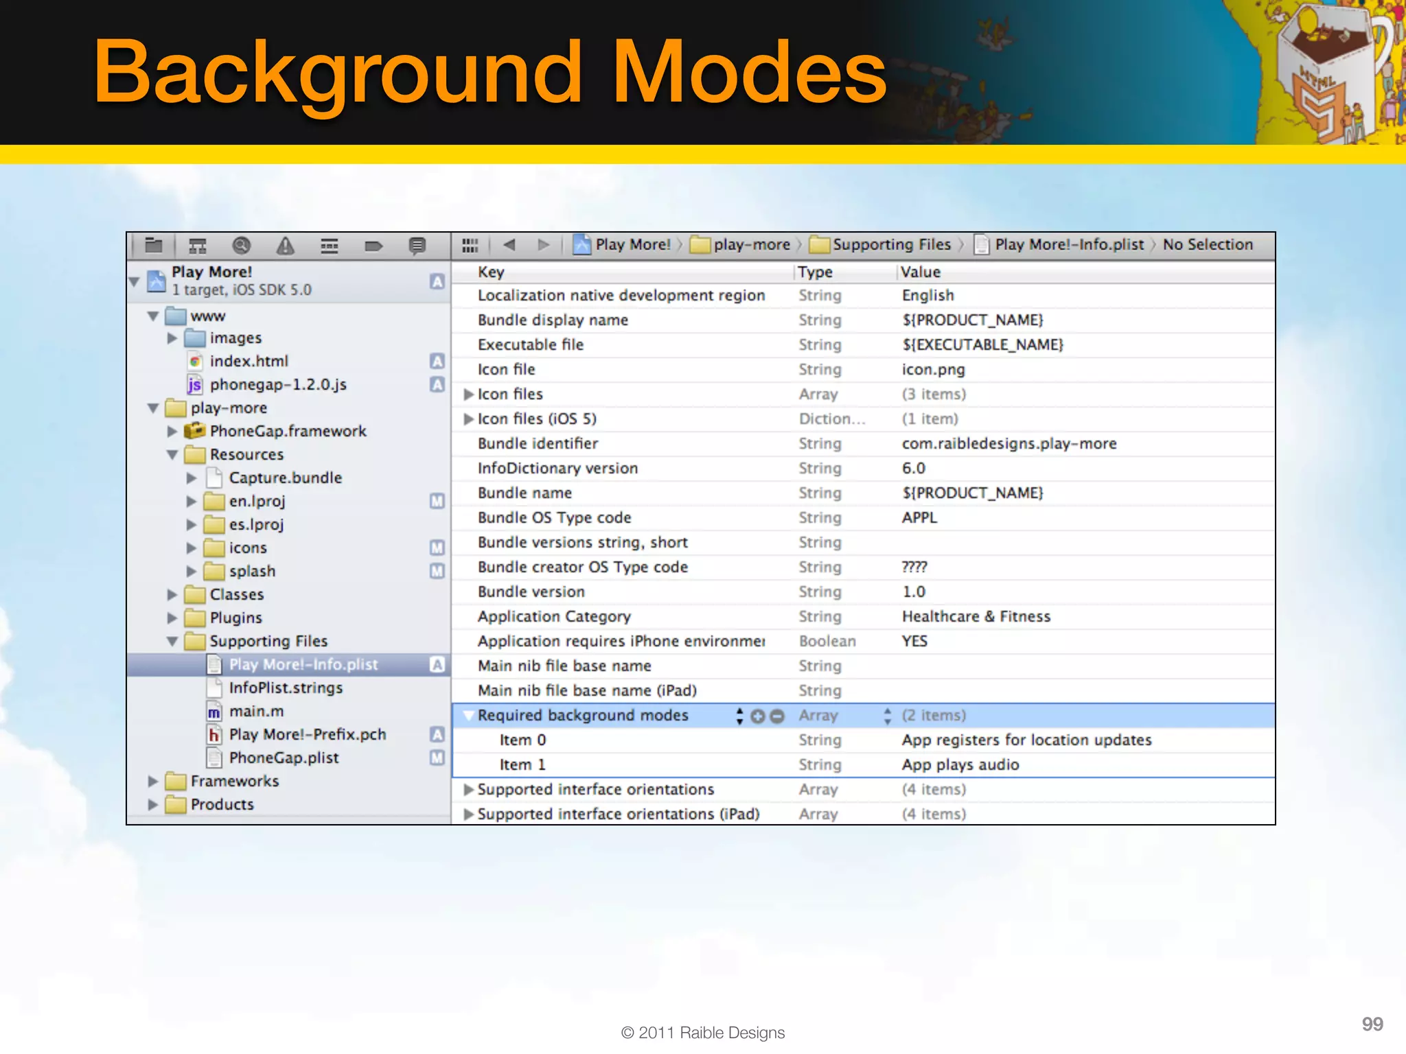Click the Capture.bundle file icon

214,478
